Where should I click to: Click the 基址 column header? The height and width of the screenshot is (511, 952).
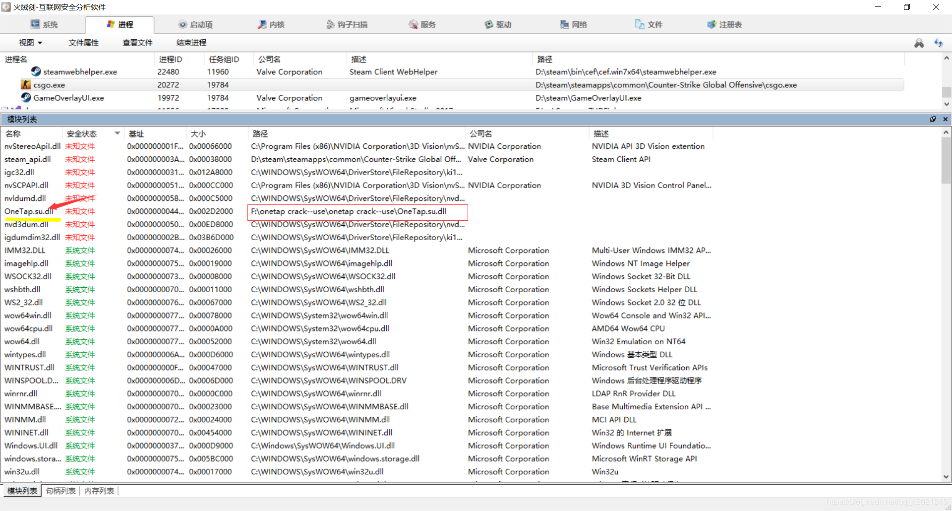coord(155,134)
